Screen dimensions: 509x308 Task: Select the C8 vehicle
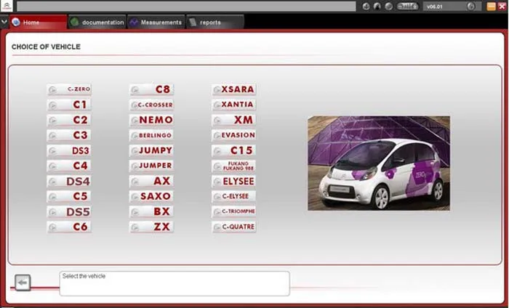pos(151,89)
